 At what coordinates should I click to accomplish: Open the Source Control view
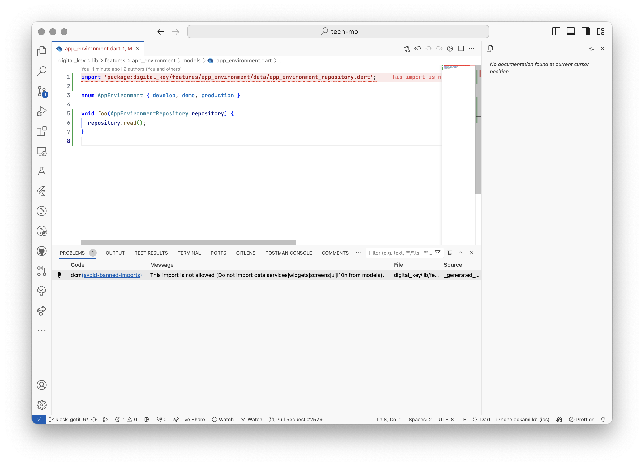[42, 91]
